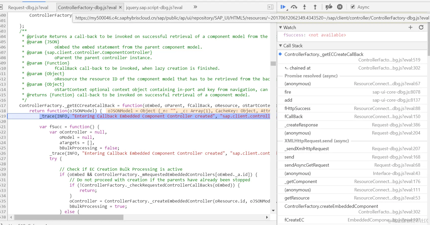Toggle the debugger sidebar pane

coord(271,7)
